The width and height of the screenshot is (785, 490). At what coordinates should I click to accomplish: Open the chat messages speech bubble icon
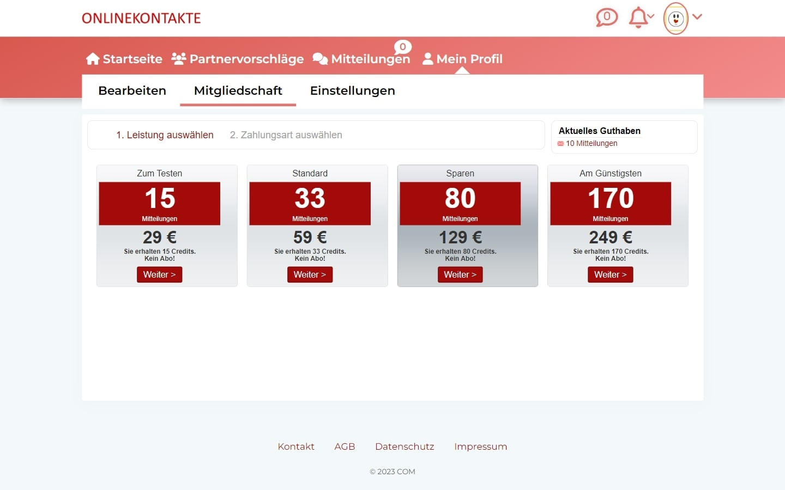[606, 17]
